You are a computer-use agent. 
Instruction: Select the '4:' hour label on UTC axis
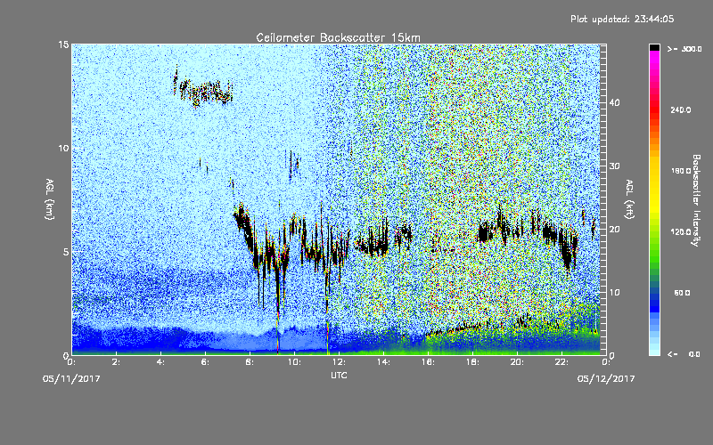(161, 362)
